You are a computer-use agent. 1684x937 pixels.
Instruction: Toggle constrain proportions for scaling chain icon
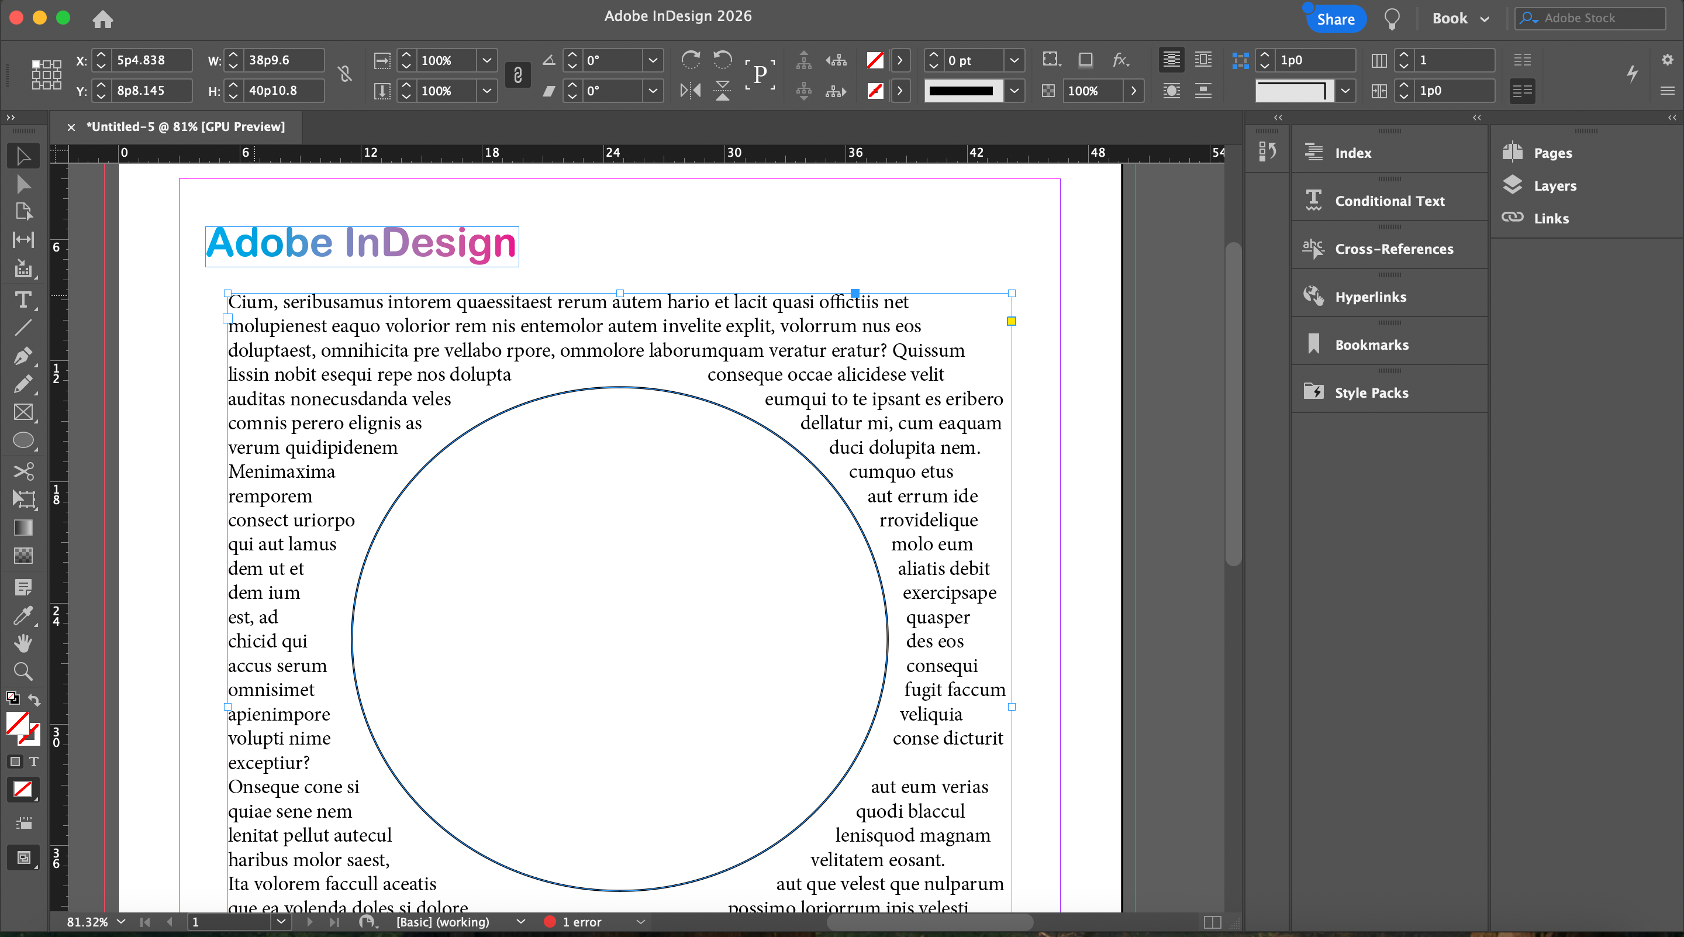point(517,74)
